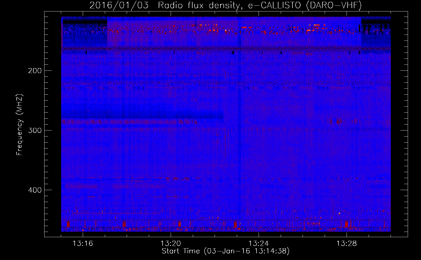Click the '13:16' time tick label
Image resolution: width=421 pixels, height=260 pixels.
pyautogui.click(x=83, y=244)
